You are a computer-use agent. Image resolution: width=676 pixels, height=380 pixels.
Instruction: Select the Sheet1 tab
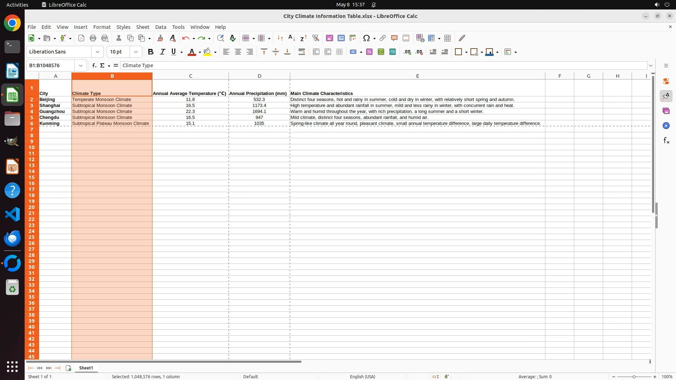[86, 368]
